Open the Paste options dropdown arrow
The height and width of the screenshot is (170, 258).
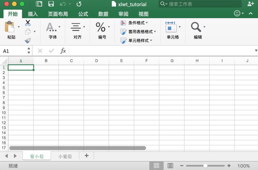point(19,27)
